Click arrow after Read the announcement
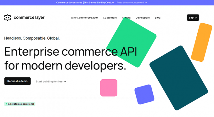Viewport: 214px width, 117px height. tap(146, 3)
